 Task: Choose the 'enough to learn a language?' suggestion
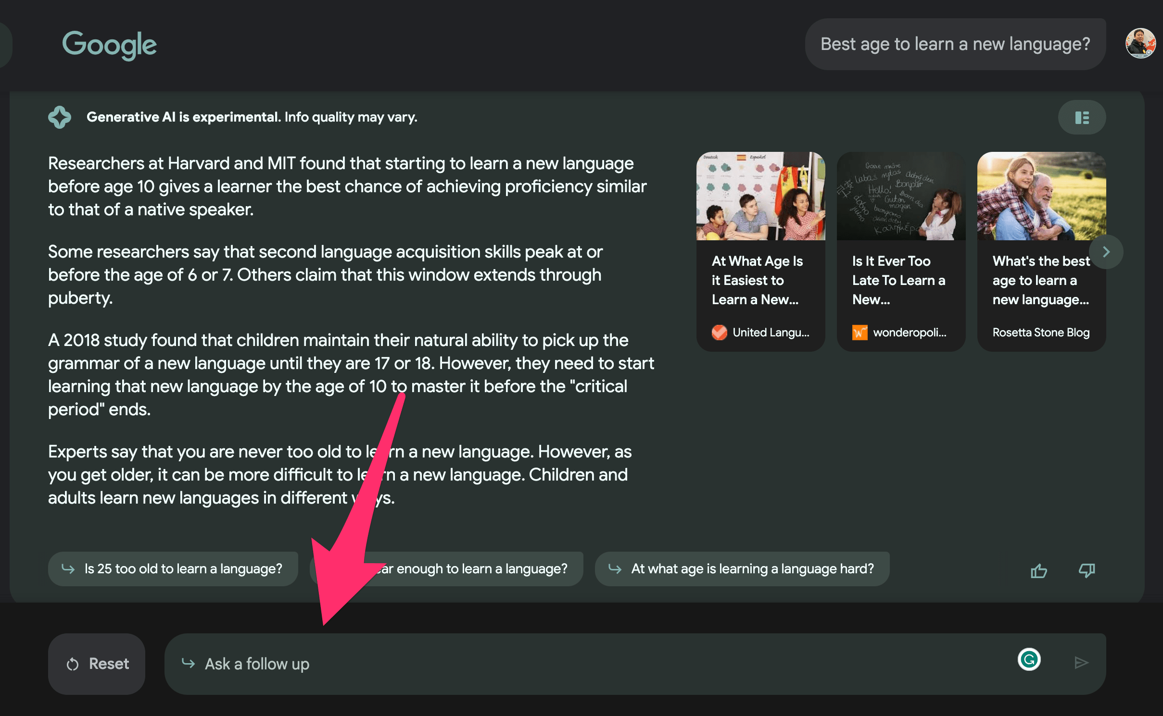tap(446, 569)
